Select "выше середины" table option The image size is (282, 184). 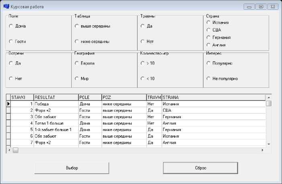(77, 26)
